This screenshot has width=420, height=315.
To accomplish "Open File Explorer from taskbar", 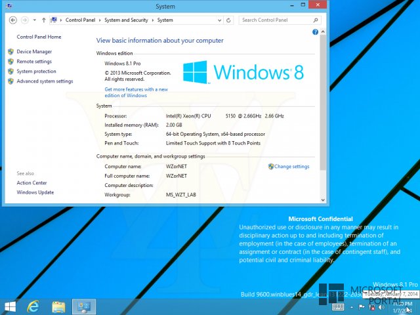I will (58, 307).
